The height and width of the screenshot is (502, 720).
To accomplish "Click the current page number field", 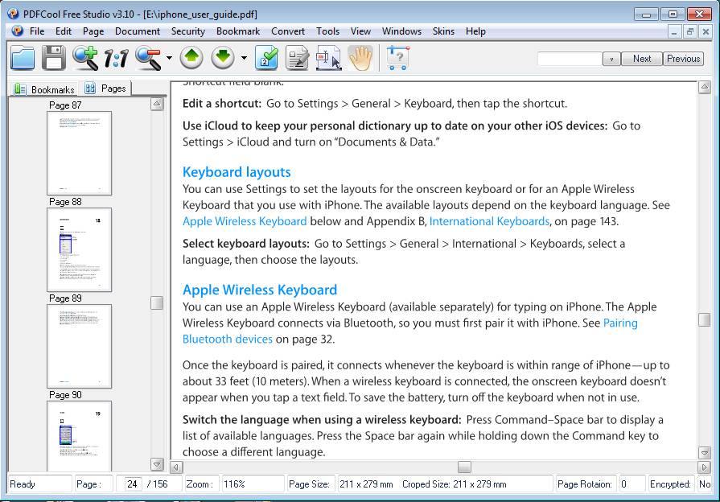I will pyautogui.click(x=133, y=484).
